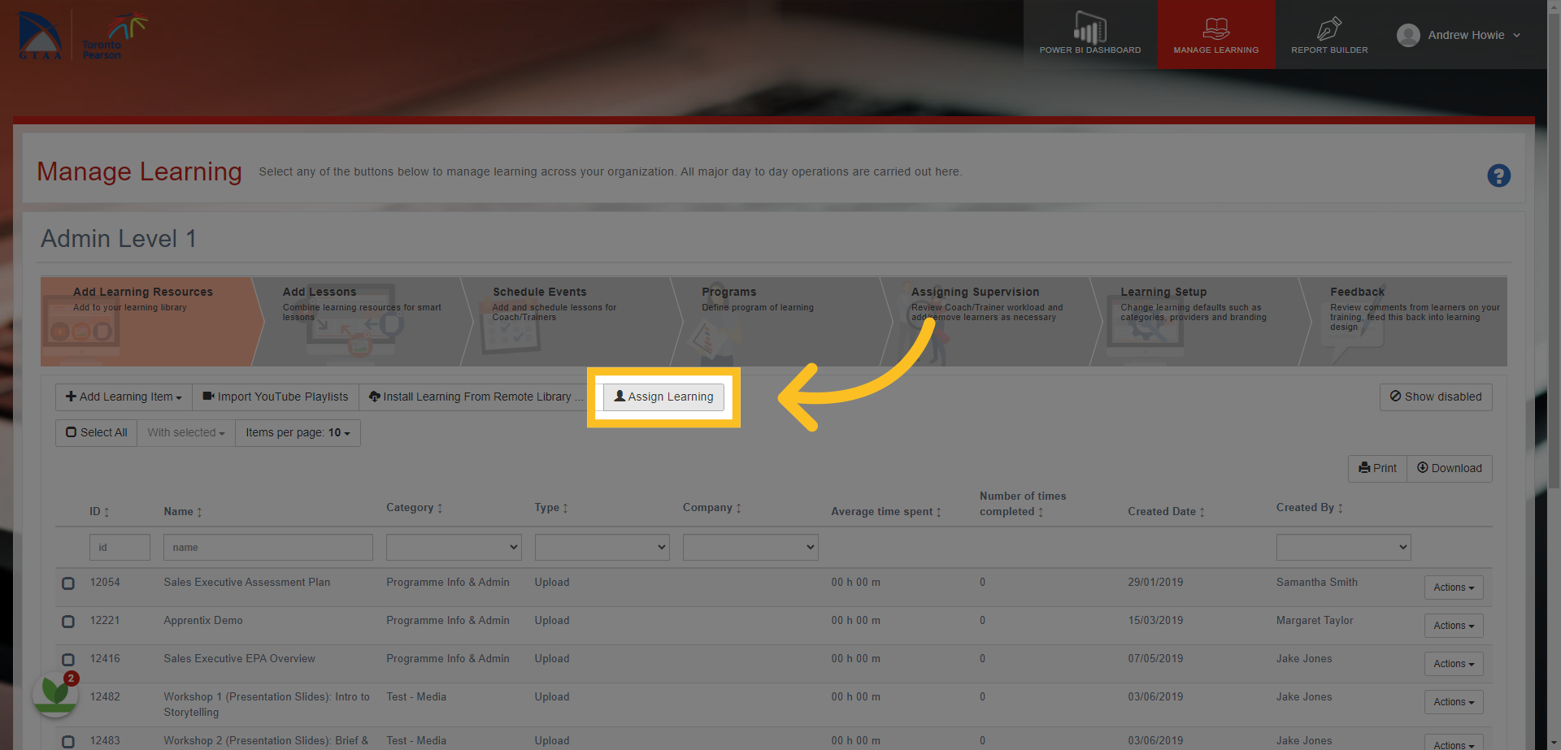Sort table by ID column arrows

pyautogui.click(x=107, y=512)
